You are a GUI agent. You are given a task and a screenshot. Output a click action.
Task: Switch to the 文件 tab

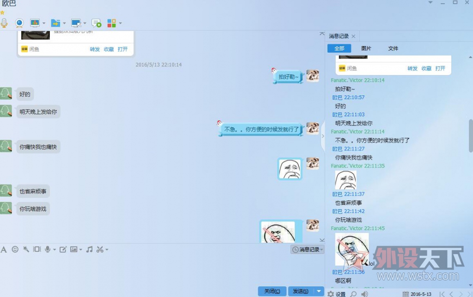pos(393,48)
